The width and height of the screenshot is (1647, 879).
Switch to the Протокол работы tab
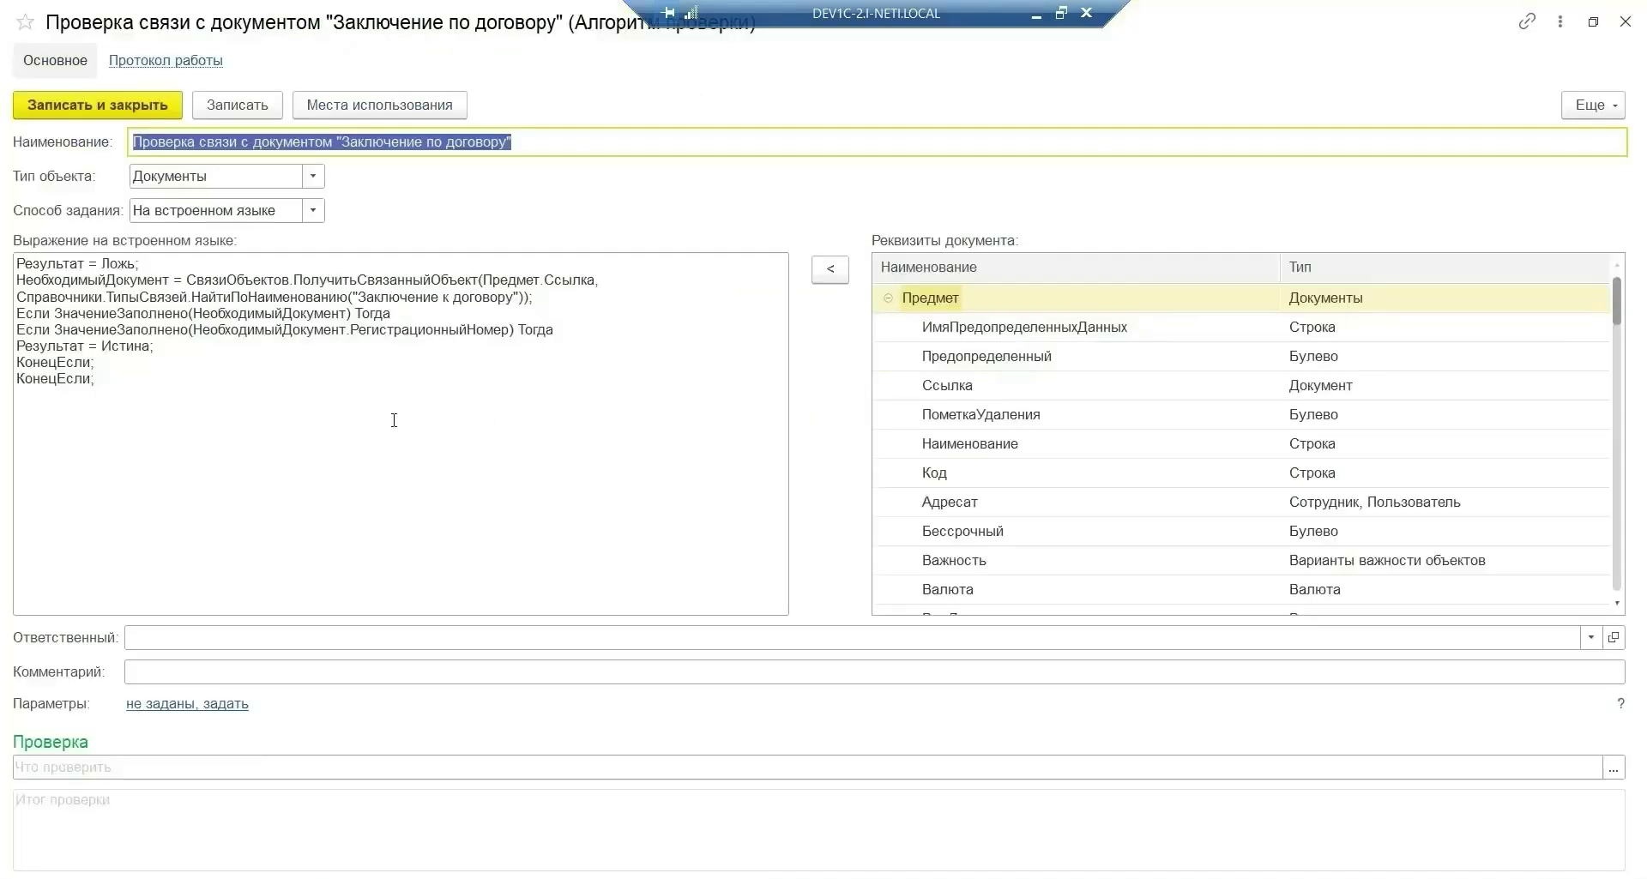pos(166,61)
